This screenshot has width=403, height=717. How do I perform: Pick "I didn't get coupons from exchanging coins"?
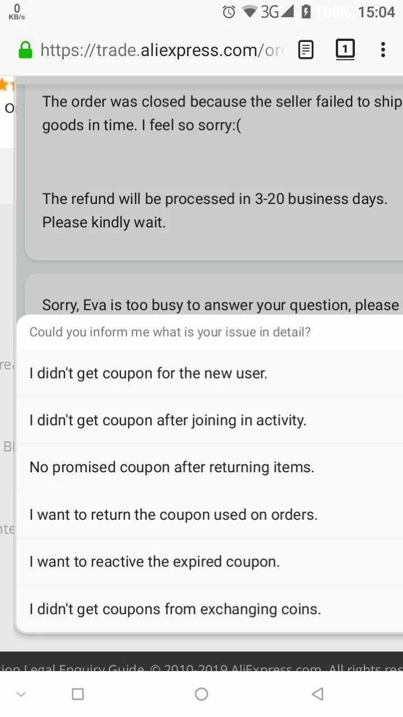(x=210, y=609)
